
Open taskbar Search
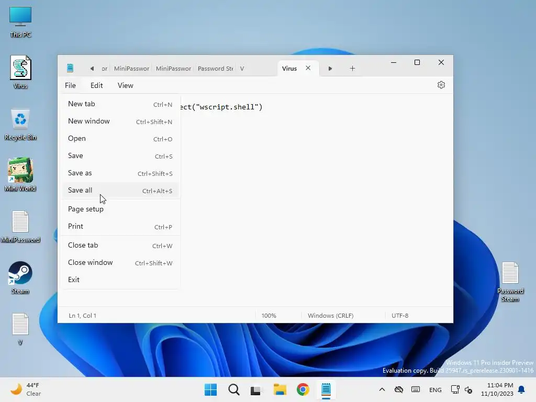(x=234, y=389)
